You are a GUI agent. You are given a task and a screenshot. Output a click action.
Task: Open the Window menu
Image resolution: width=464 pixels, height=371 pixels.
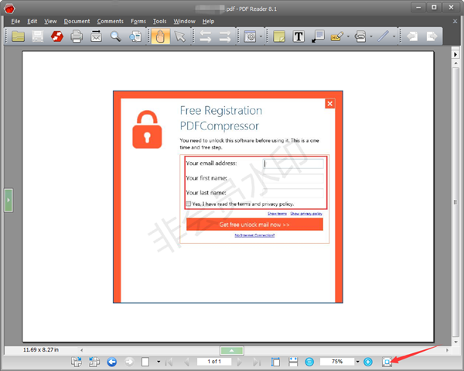pos(184,22)
